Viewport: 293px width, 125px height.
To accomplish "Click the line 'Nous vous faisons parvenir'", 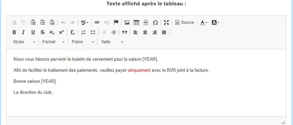I will coord(86,59).
